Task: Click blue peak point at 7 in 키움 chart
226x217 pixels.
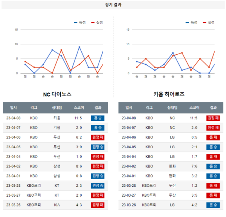Action: [173, 53]
